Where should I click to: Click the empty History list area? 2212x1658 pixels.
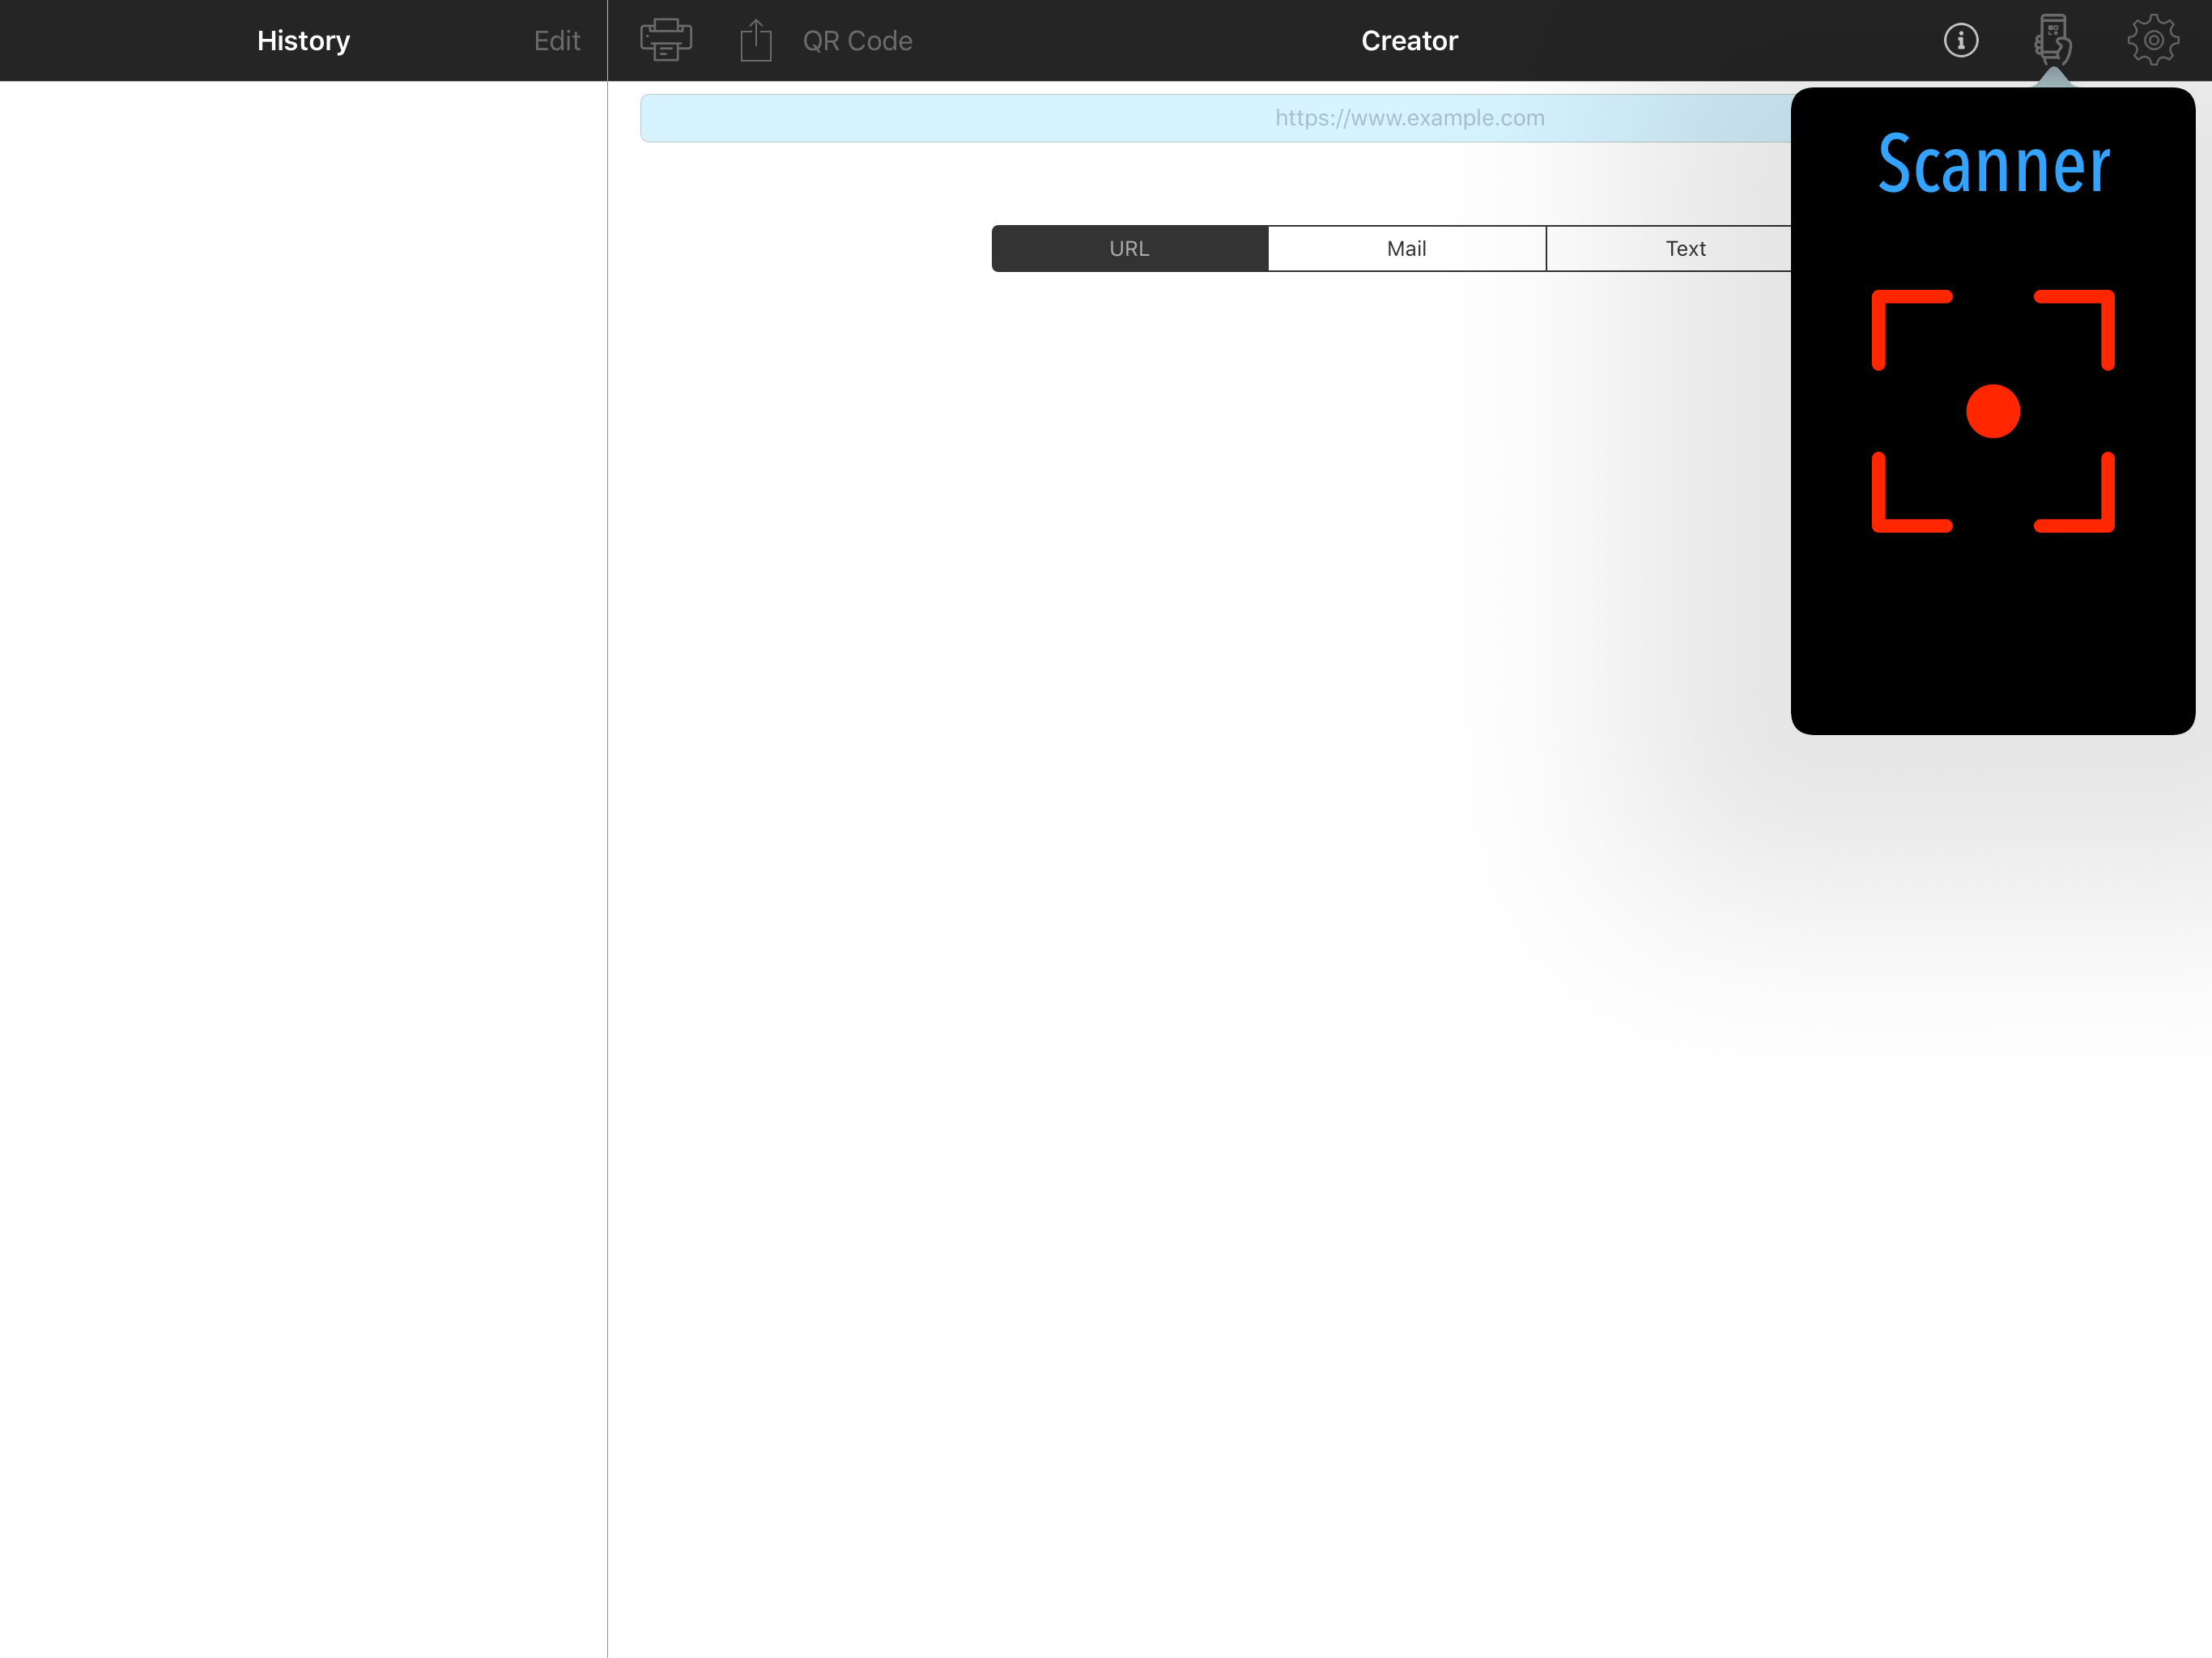303,800
